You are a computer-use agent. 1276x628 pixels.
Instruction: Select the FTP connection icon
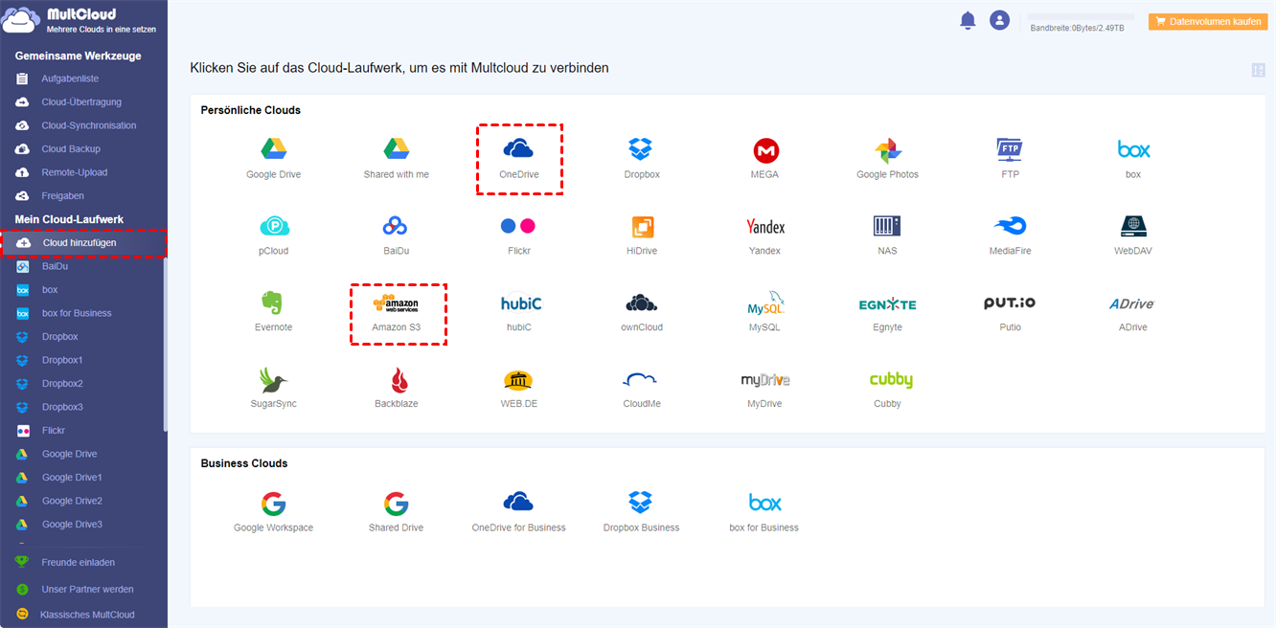pos(1010,149)
